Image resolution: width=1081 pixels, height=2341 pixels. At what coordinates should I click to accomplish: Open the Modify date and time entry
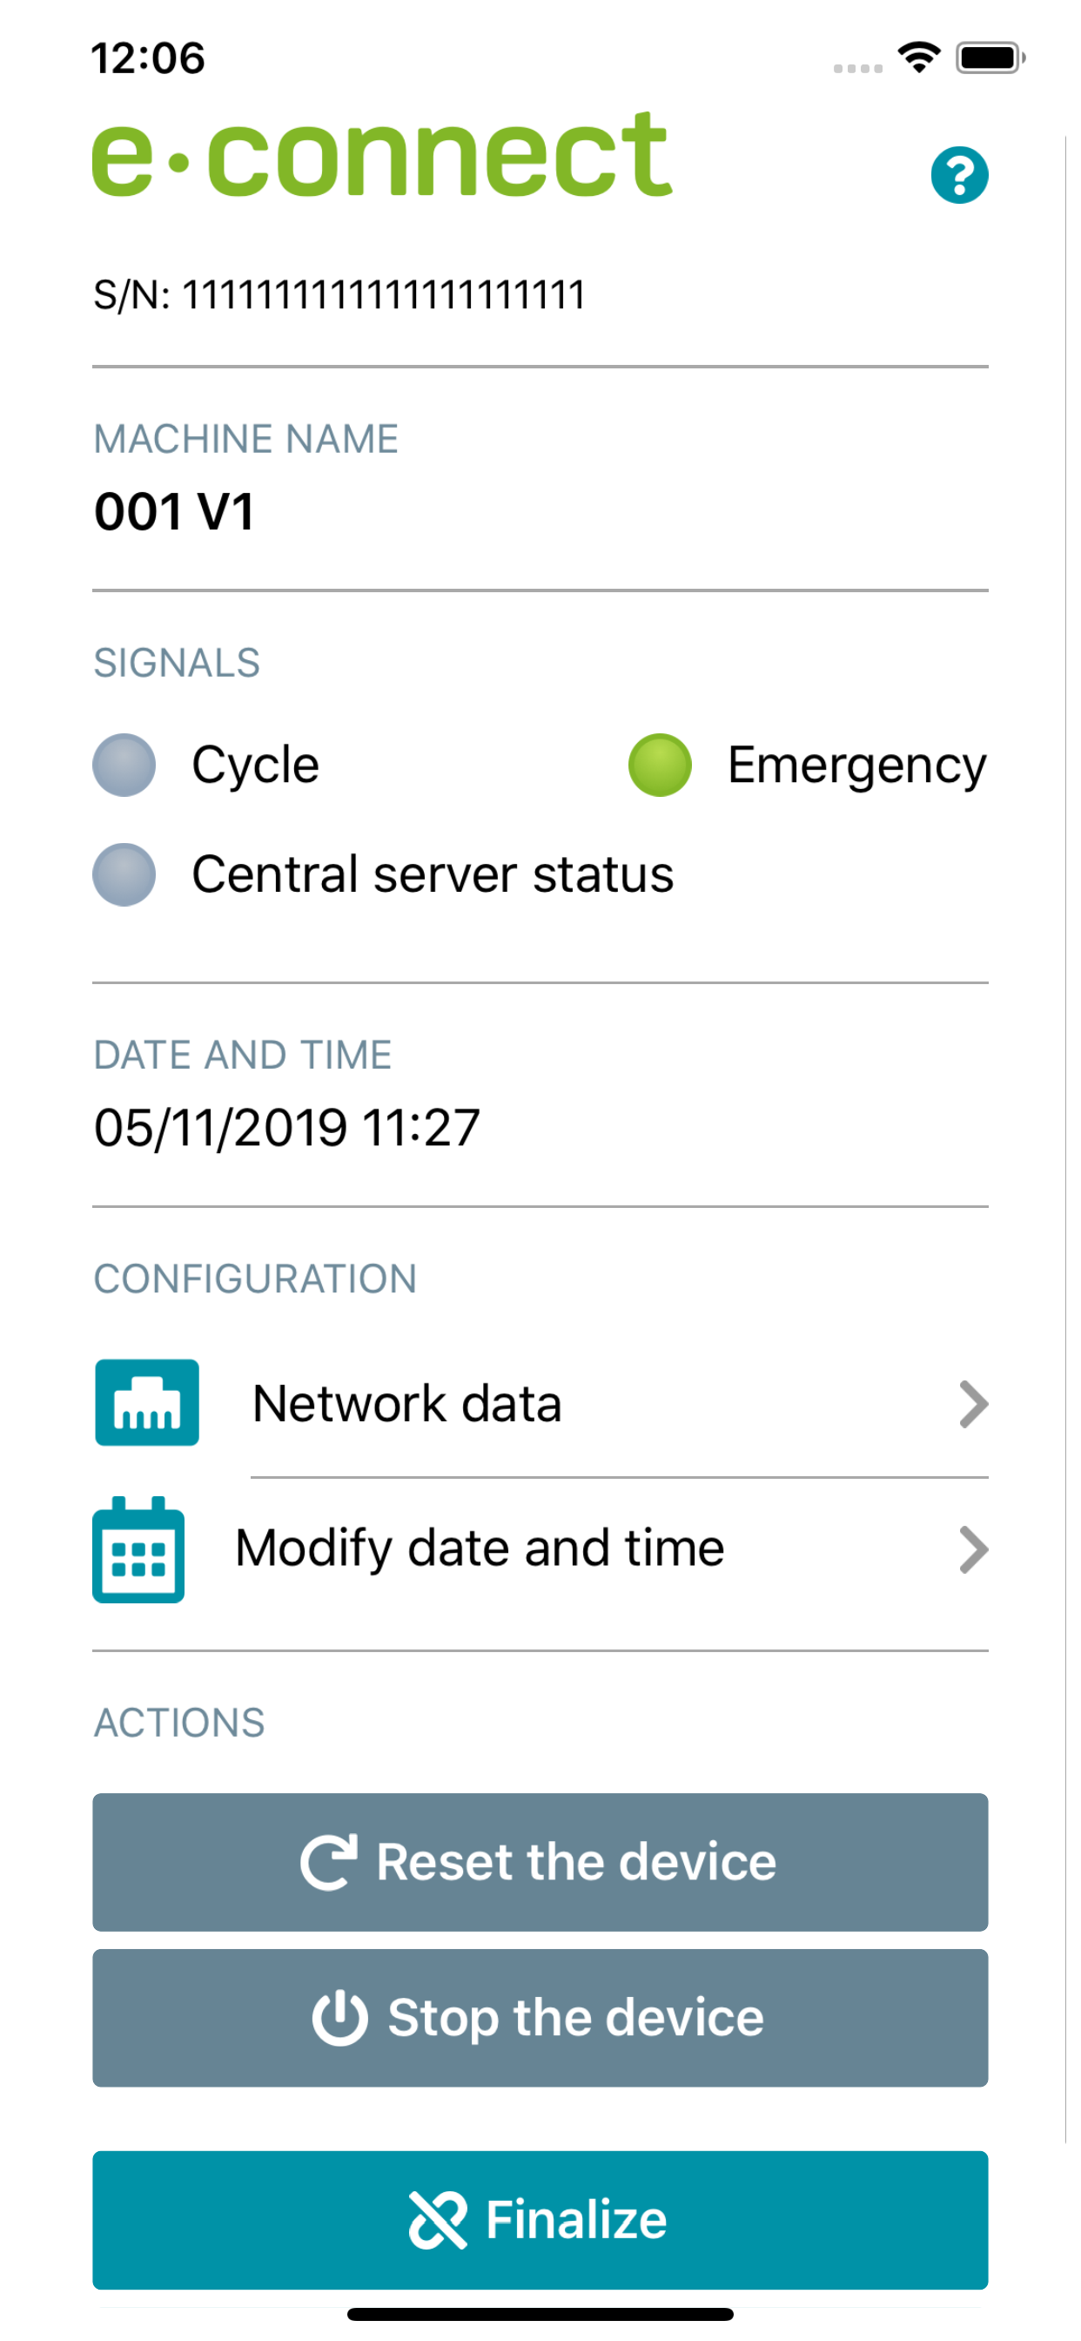pyautogui.click(x=540, y=1548)
